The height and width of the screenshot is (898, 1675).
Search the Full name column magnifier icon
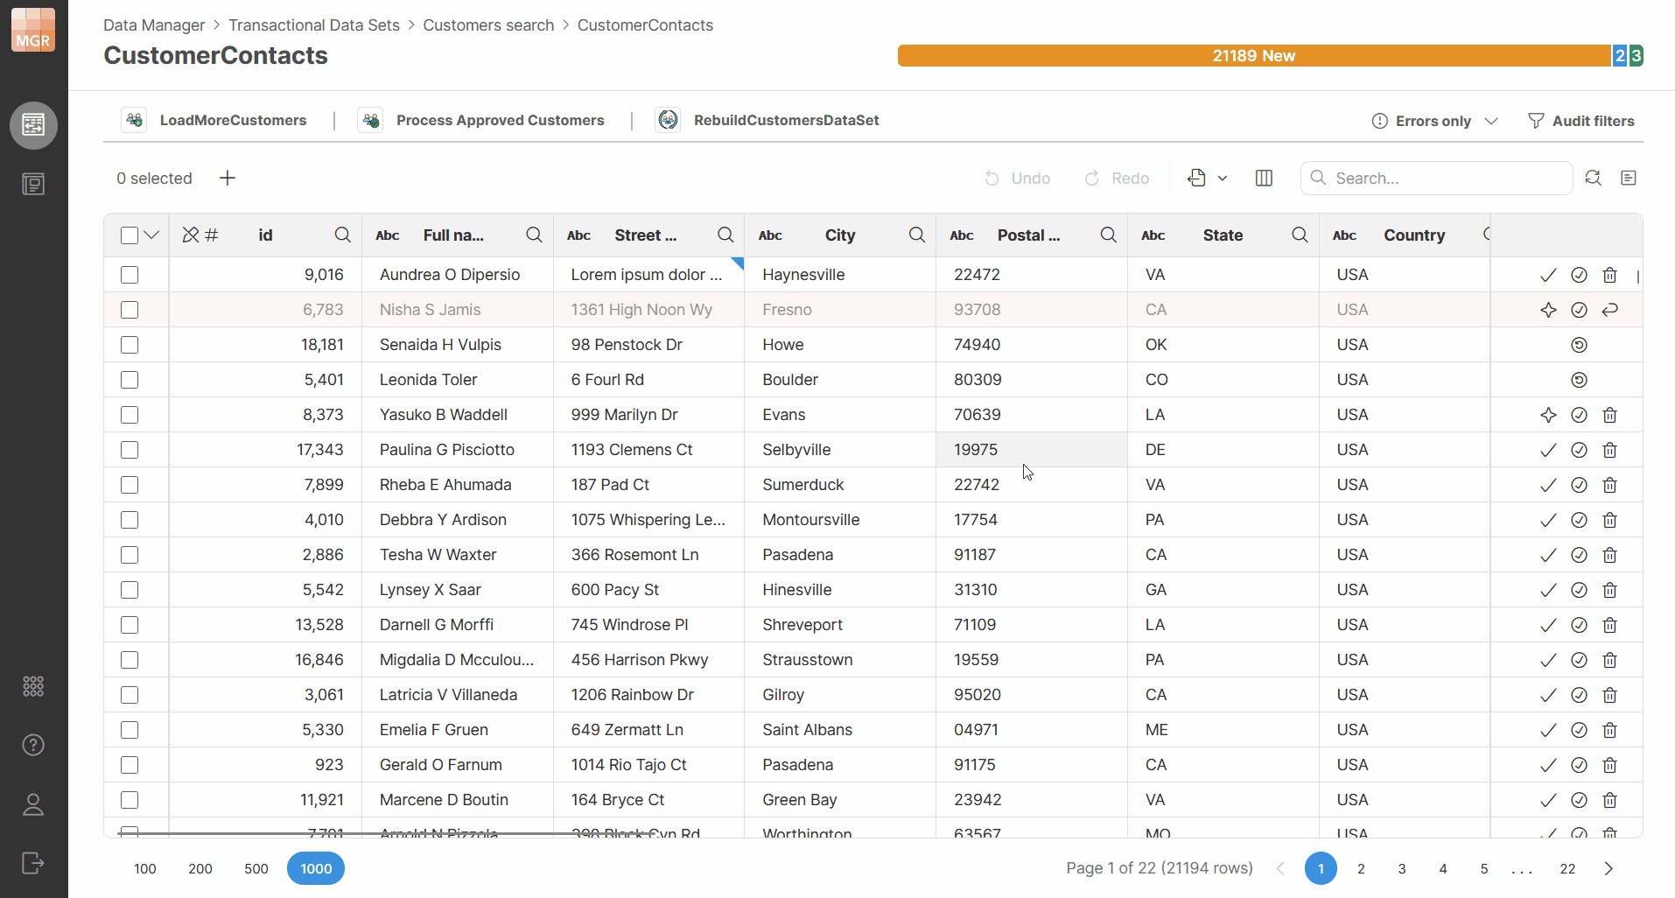[534, 235]
